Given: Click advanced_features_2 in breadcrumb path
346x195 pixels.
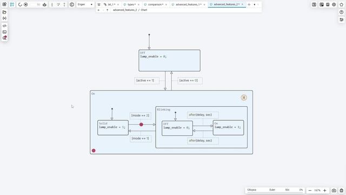Looking at the screenshot, I should point(125,10).
